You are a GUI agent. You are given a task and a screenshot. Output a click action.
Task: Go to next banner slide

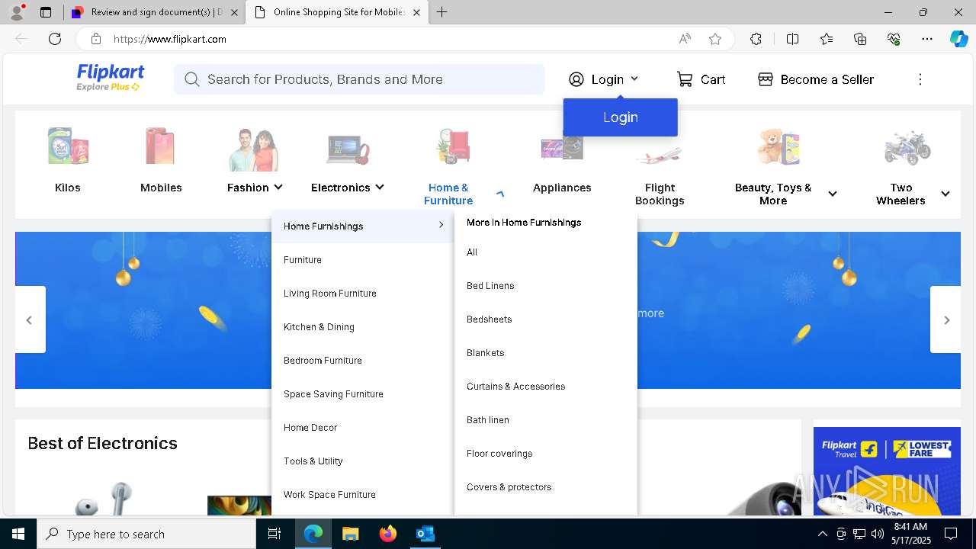pyautogui.click(x=945, y=319)
